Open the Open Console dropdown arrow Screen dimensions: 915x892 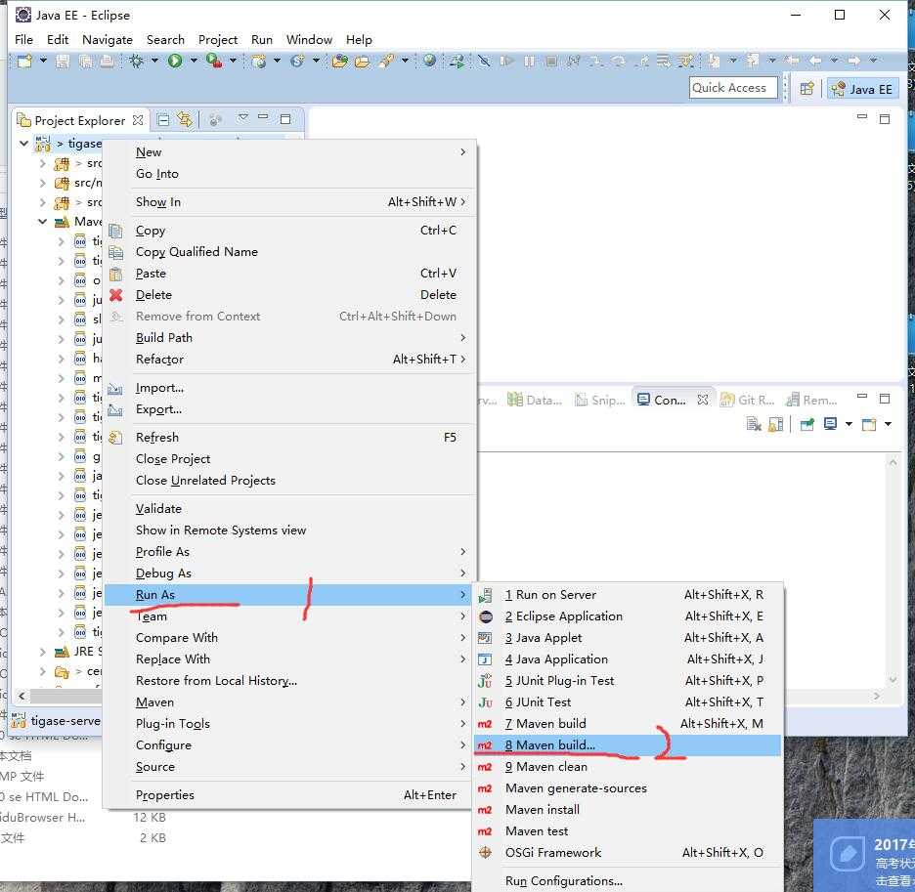[x=888, y=424]
